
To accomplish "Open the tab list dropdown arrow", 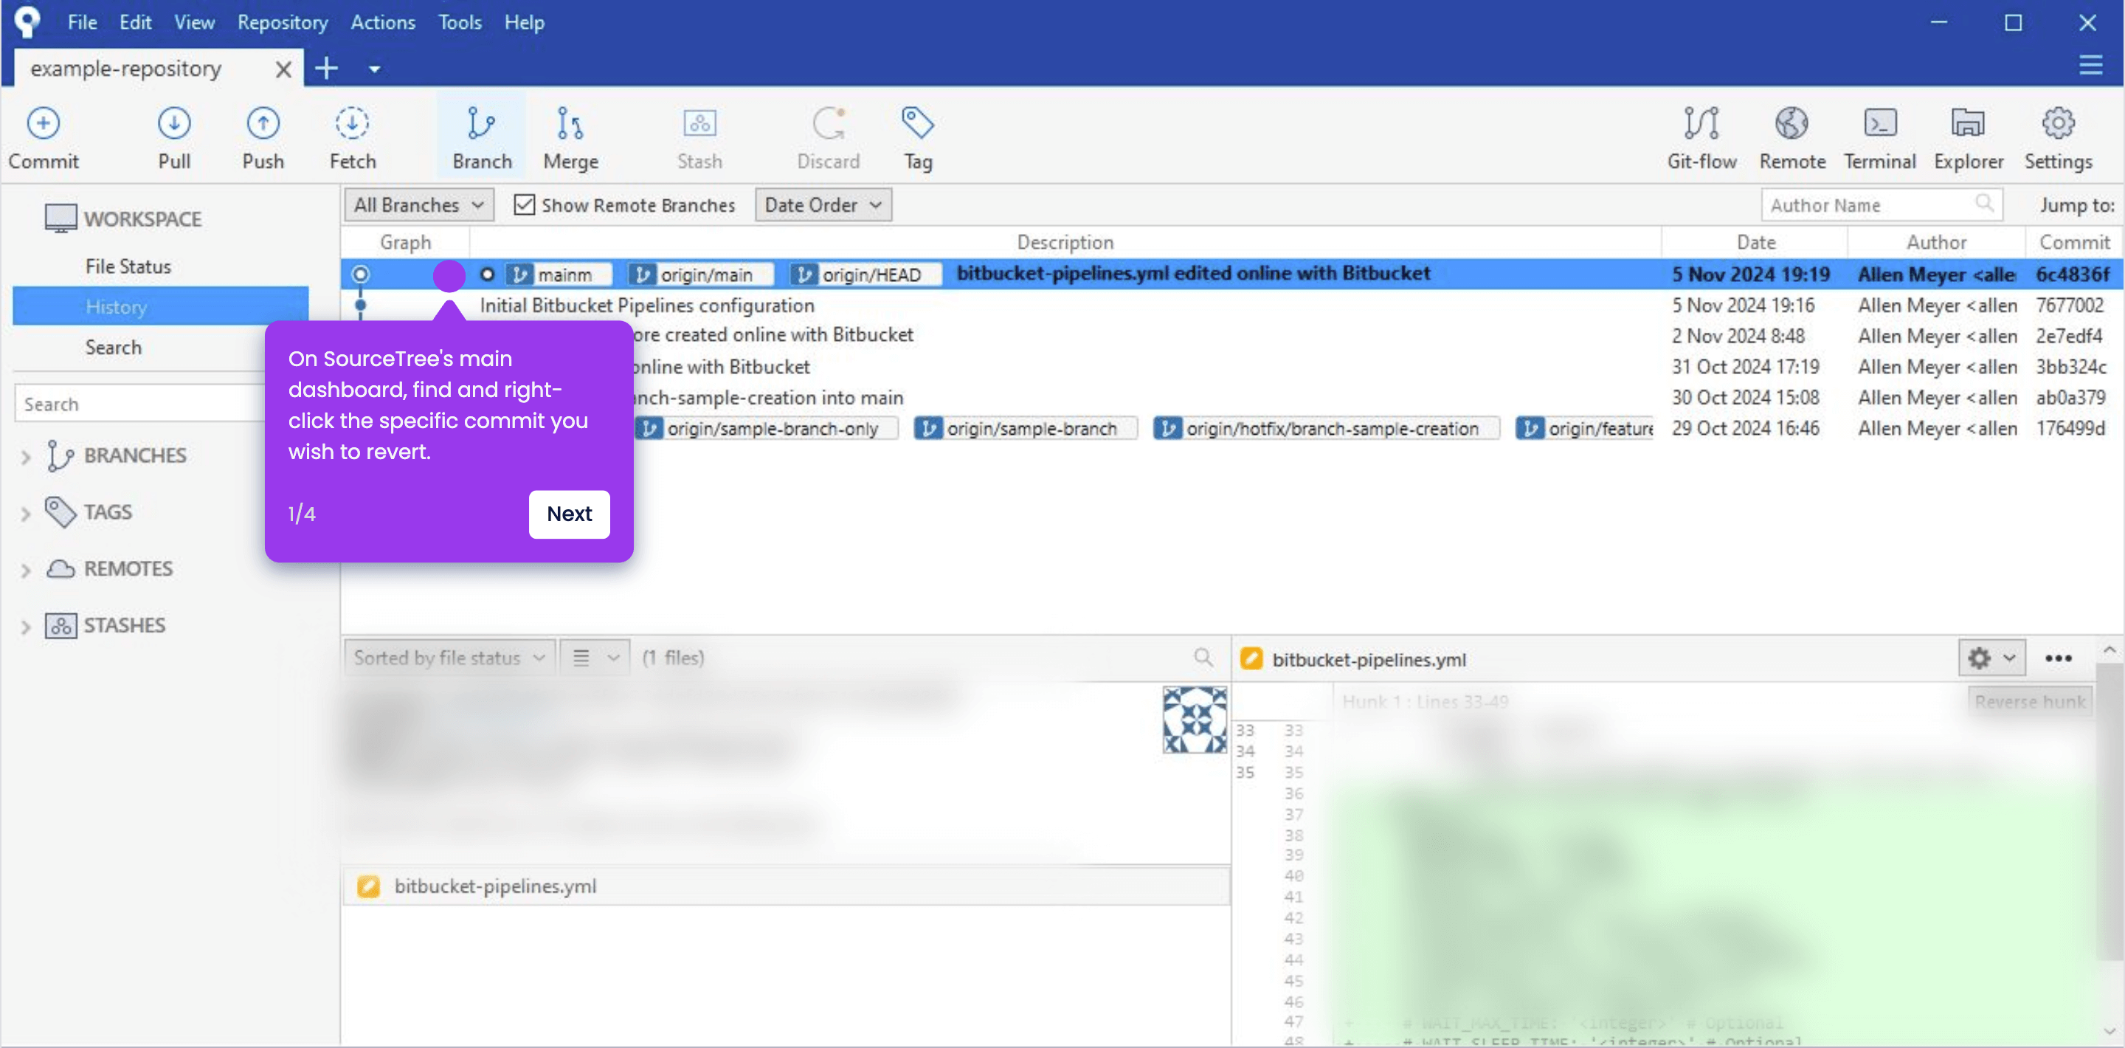I will point(375,69).
